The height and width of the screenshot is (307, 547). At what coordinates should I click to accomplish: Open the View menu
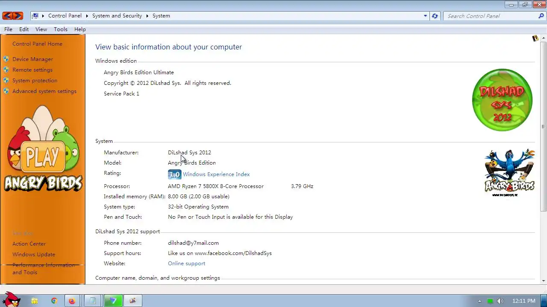[x=41, y=29]
